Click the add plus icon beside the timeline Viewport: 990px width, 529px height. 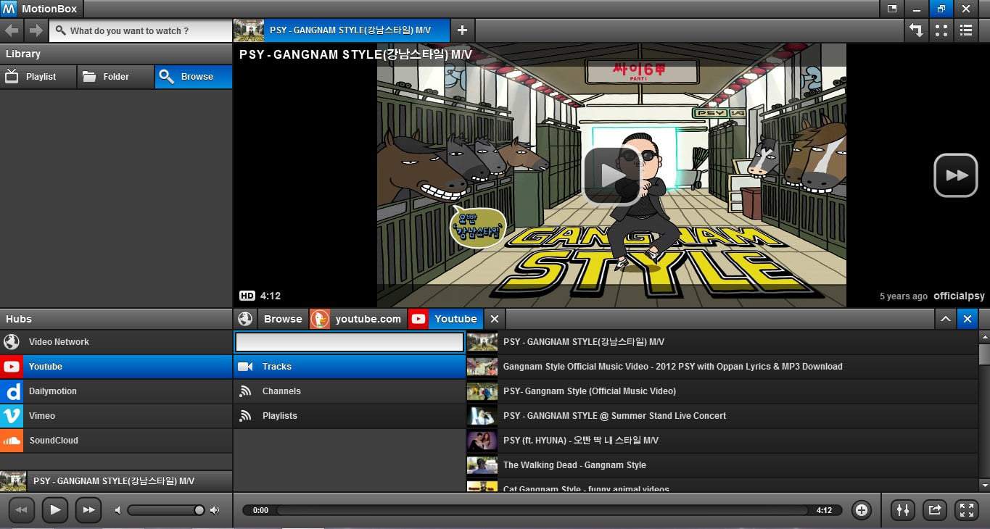pos(862,510)
